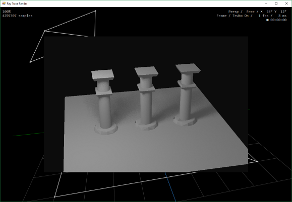292x202 pixels.
Task: Toggle the Persp projection mode label
Action: 233,12
